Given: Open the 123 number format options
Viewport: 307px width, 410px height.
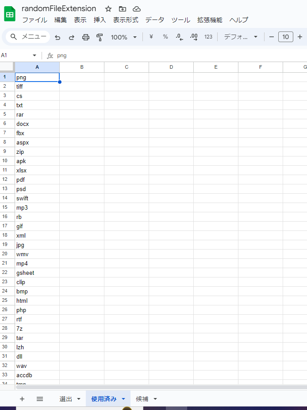Looking at the screenshot, I should [x=208, y=37].
